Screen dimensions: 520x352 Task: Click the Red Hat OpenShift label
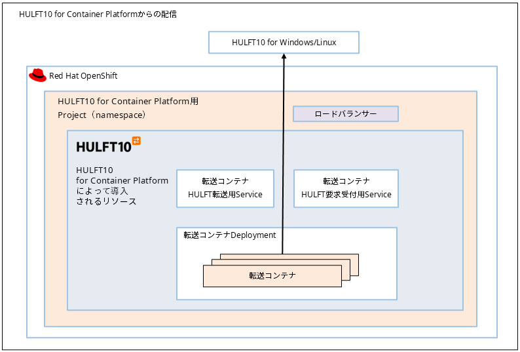click(x=83, y=75)
